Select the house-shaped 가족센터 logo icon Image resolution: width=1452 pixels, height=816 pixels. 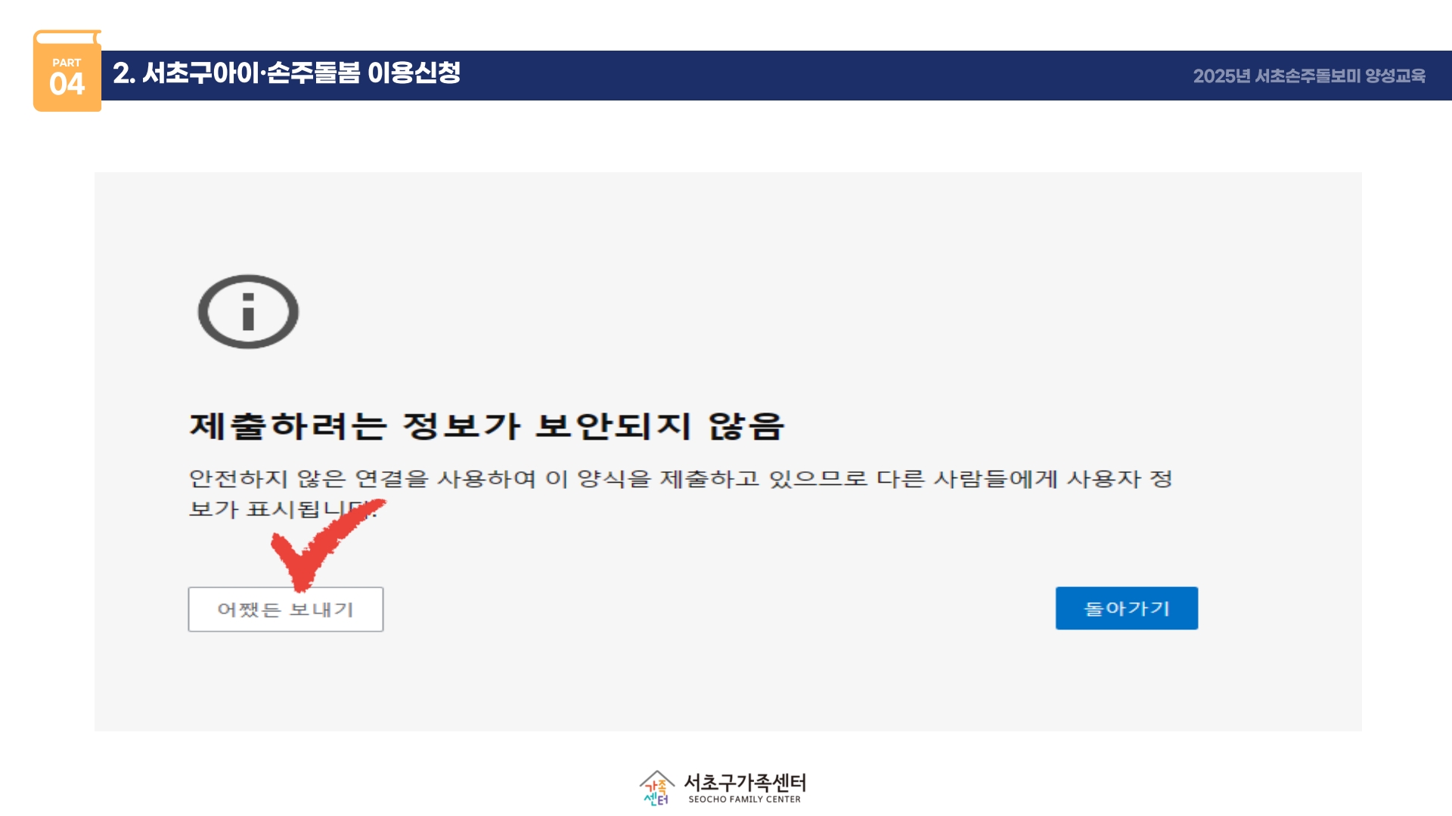656,788
